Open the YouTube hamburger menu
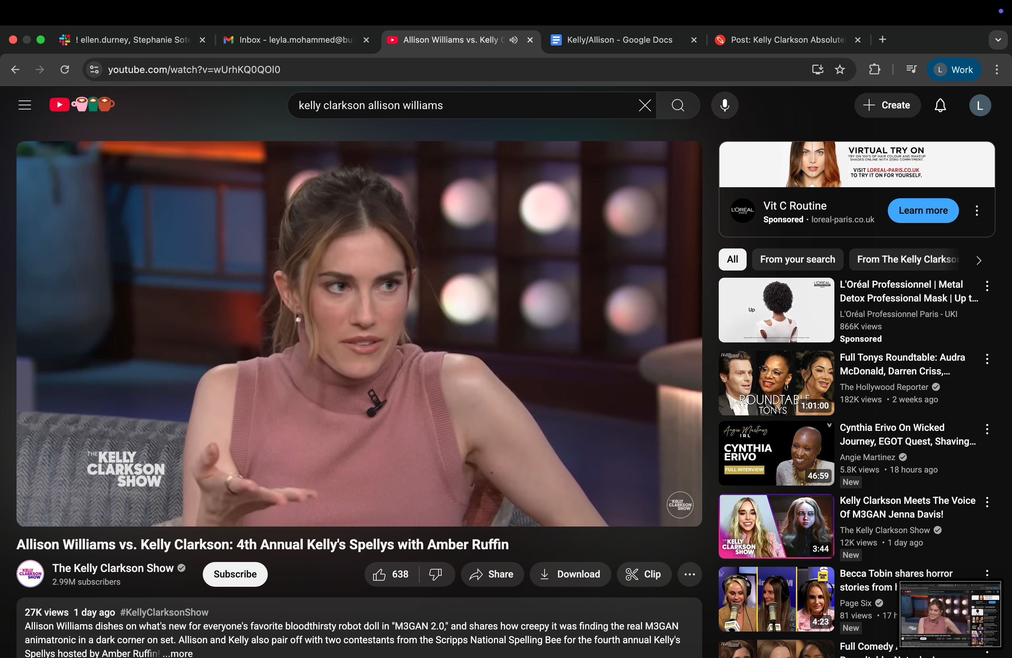The height and width of the screenshot is (658, 1012). [x=24, y=105]
